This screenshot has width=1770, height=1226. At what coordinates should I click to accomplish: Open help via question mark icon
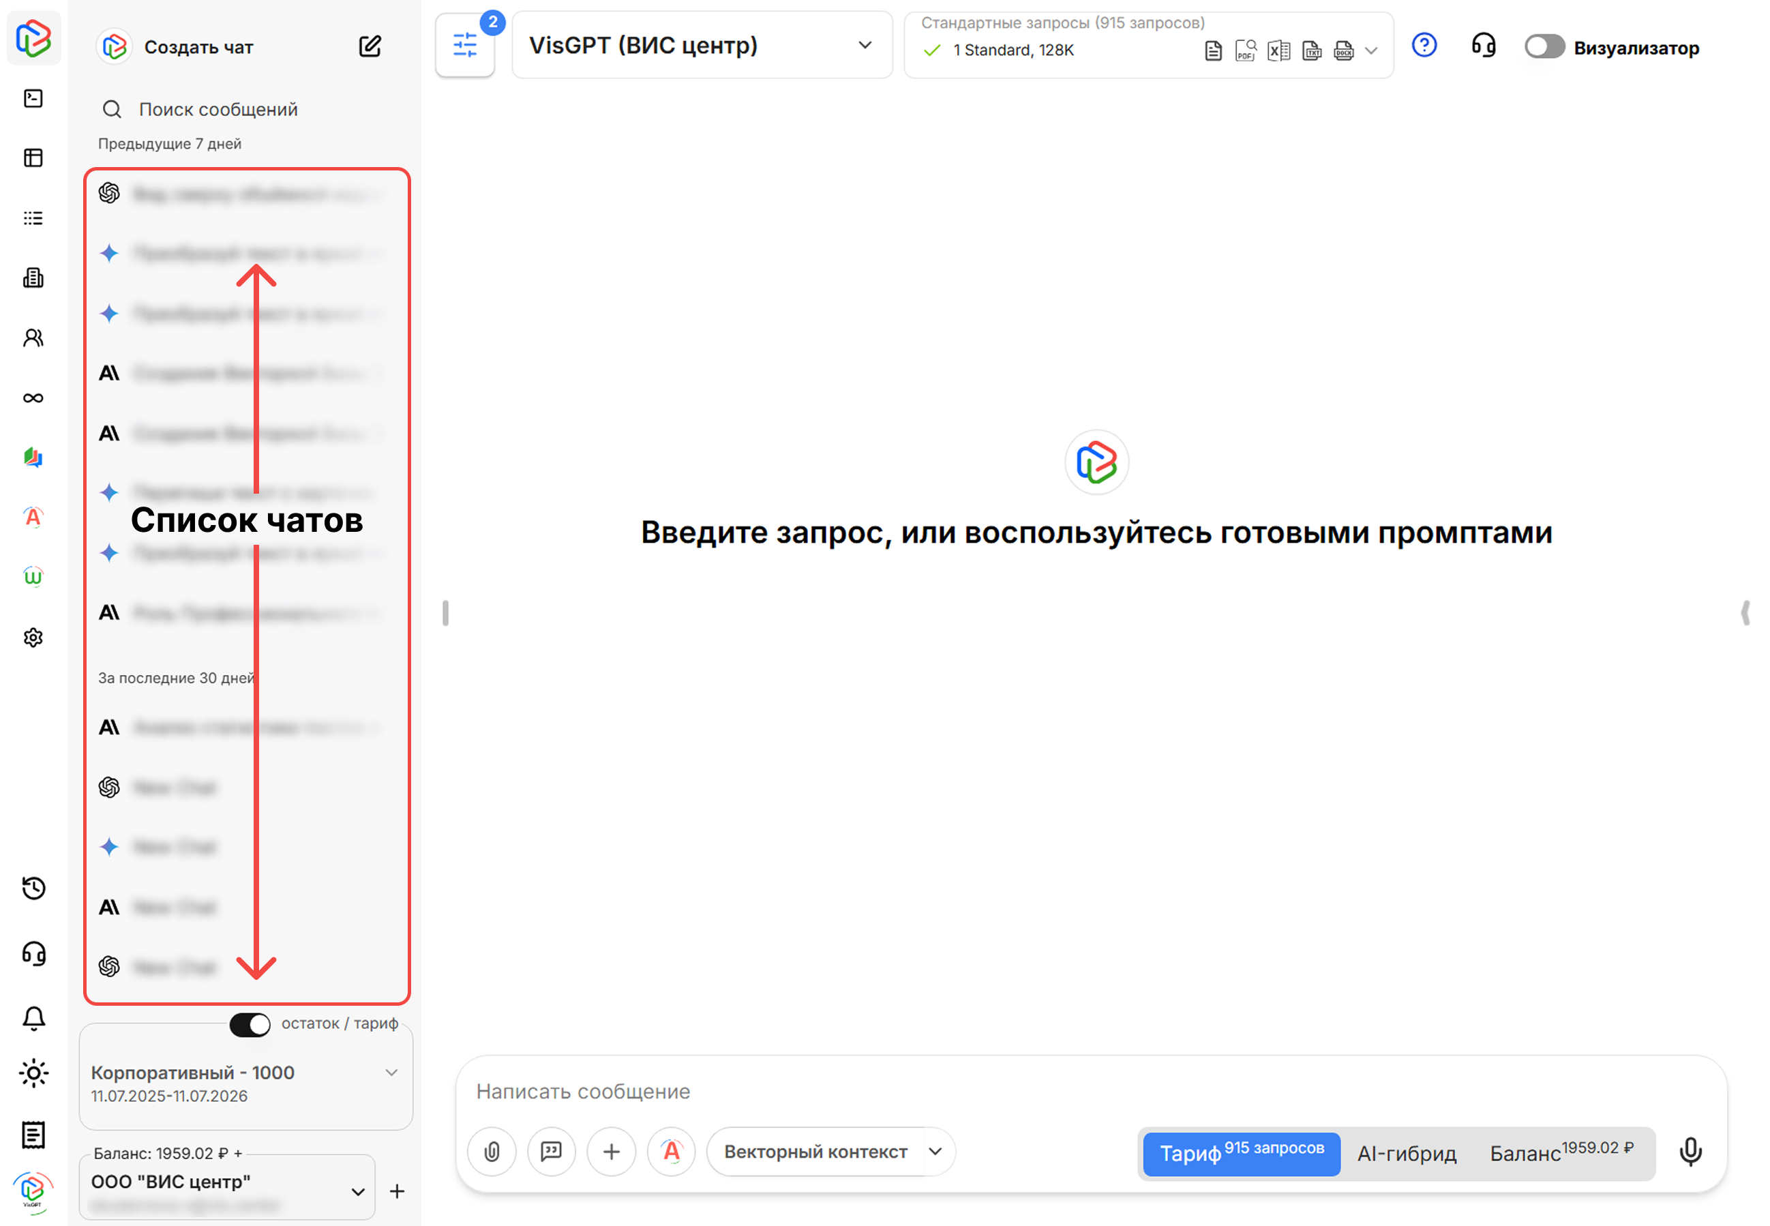click(x=1424, y=45)
